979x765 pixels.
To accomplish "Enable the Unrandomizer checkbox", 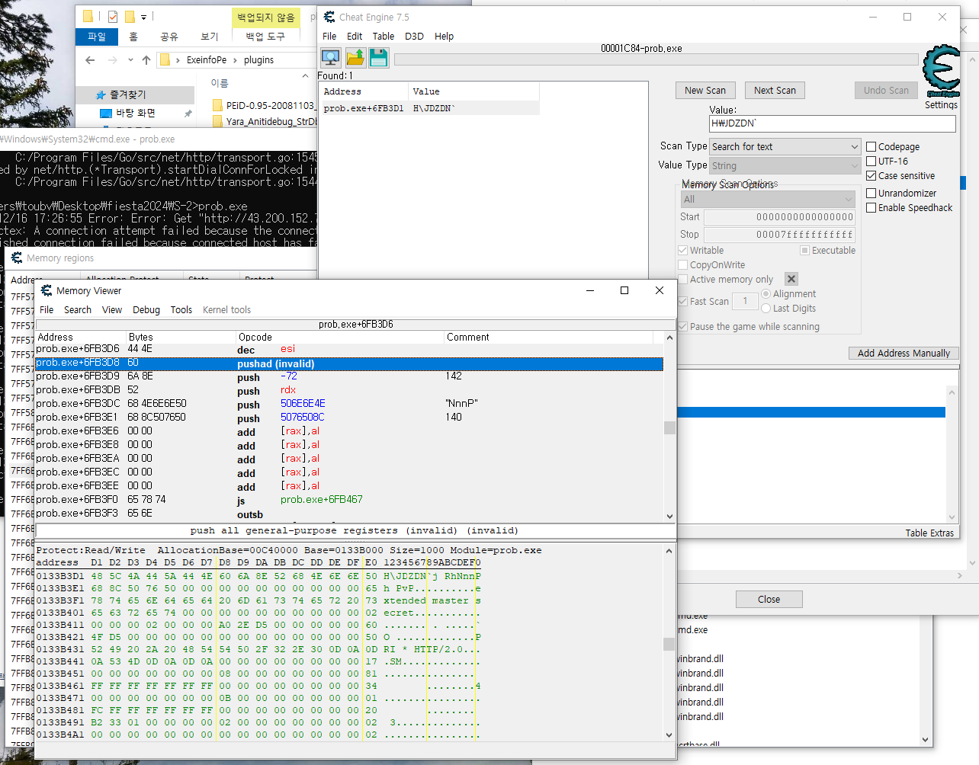I will click(871, 193).
